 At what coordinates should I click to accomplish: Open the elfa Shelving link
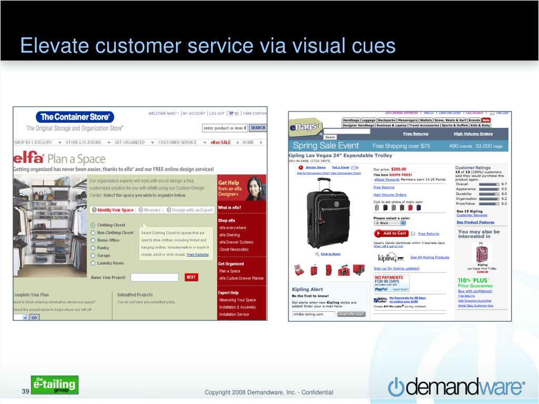click(x=229, y=235)
